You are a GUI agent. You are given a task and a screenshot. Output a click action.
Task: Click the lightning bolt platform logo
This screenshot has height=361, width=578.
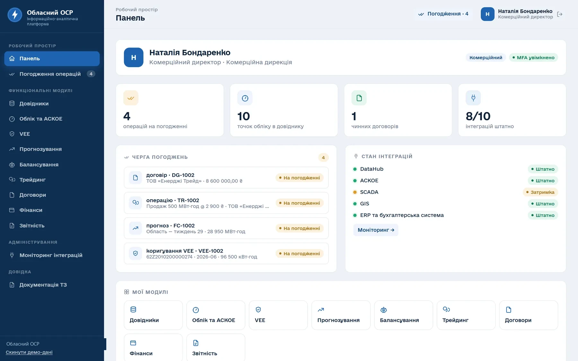(15, 15)
